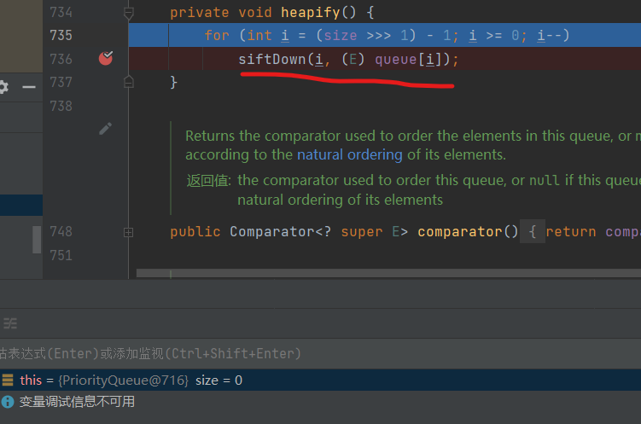The width and height of the screenshot is (641, 424).
Task: Collapse the heapify method at line 734
Action: (x=129, y=13)
